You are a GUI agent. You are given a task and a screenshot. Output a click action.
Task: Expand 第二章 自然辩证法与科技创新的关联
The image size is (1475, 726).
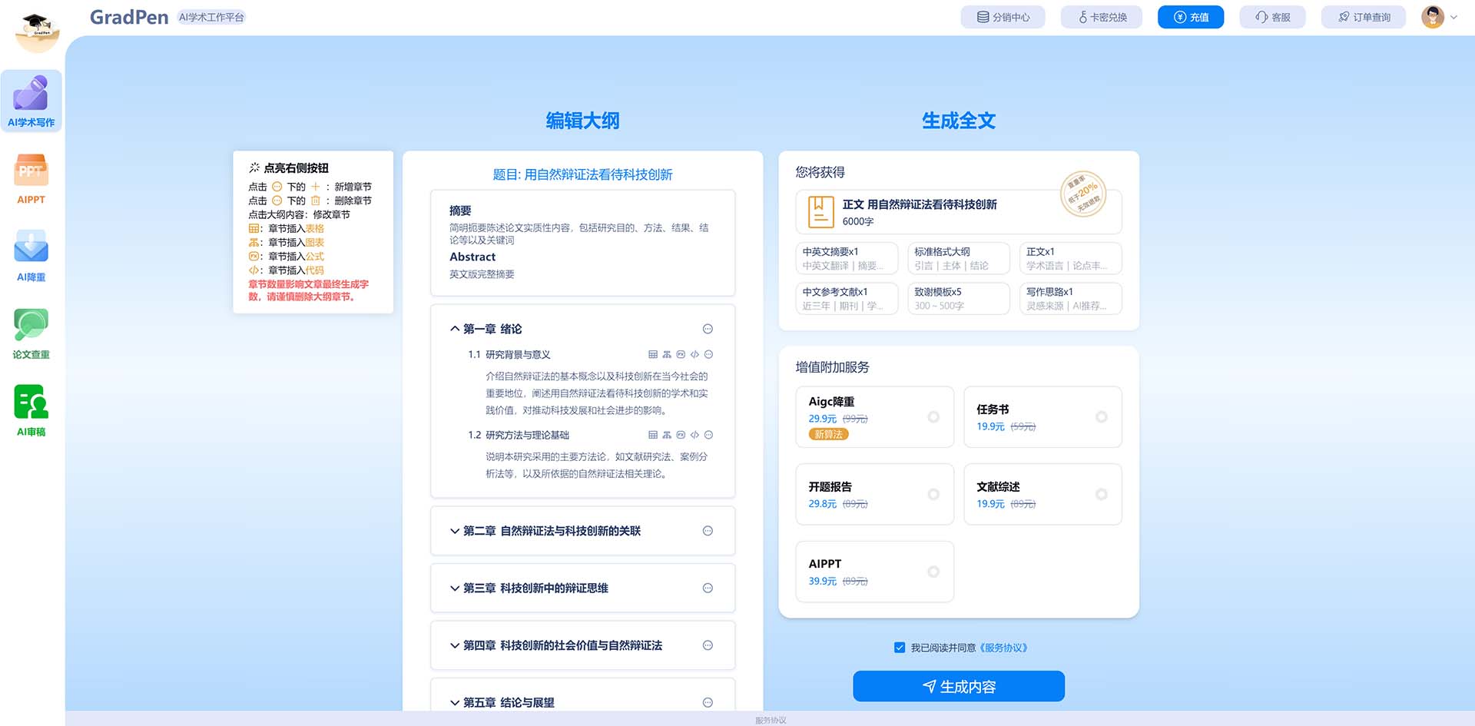pyautogui.click(x=455, y=531)
